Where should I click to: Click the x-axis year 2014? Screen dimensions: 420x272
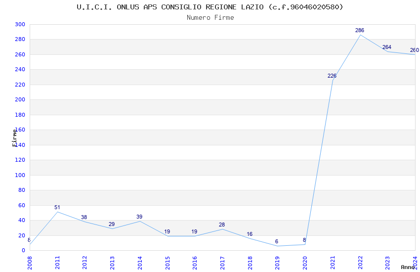click(140, 263)
